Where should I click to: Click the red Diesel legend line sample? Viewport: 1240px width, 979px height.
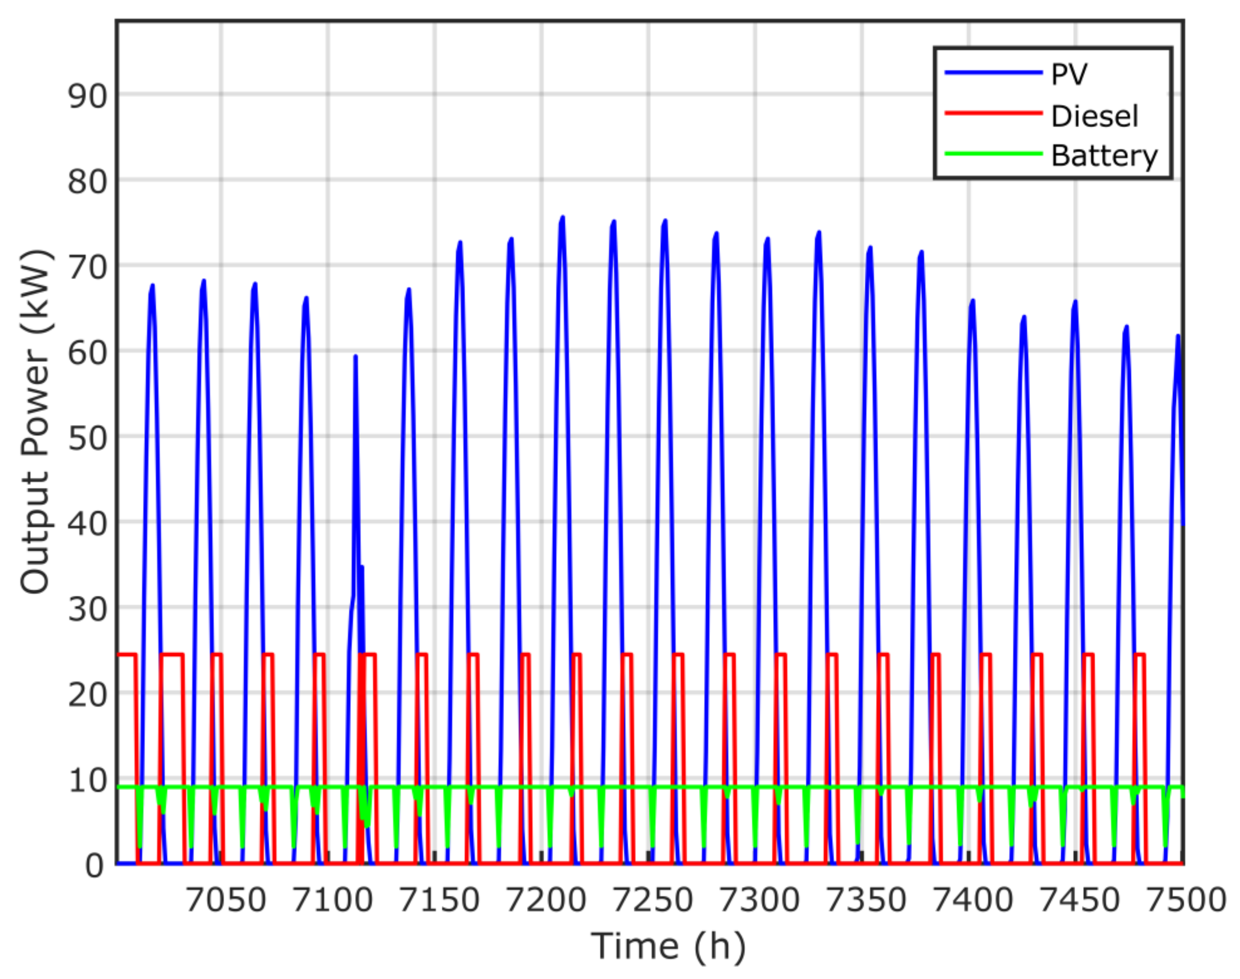[993, 113]
